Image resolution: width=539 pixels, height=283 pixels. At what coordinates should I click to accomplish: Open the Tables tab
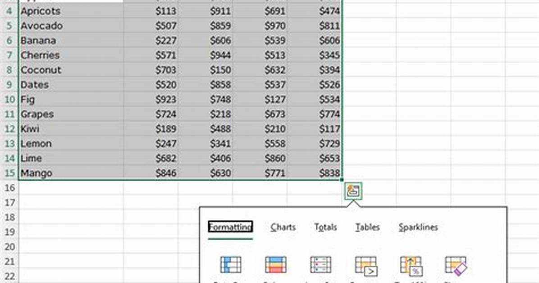[x=367, y=227]
